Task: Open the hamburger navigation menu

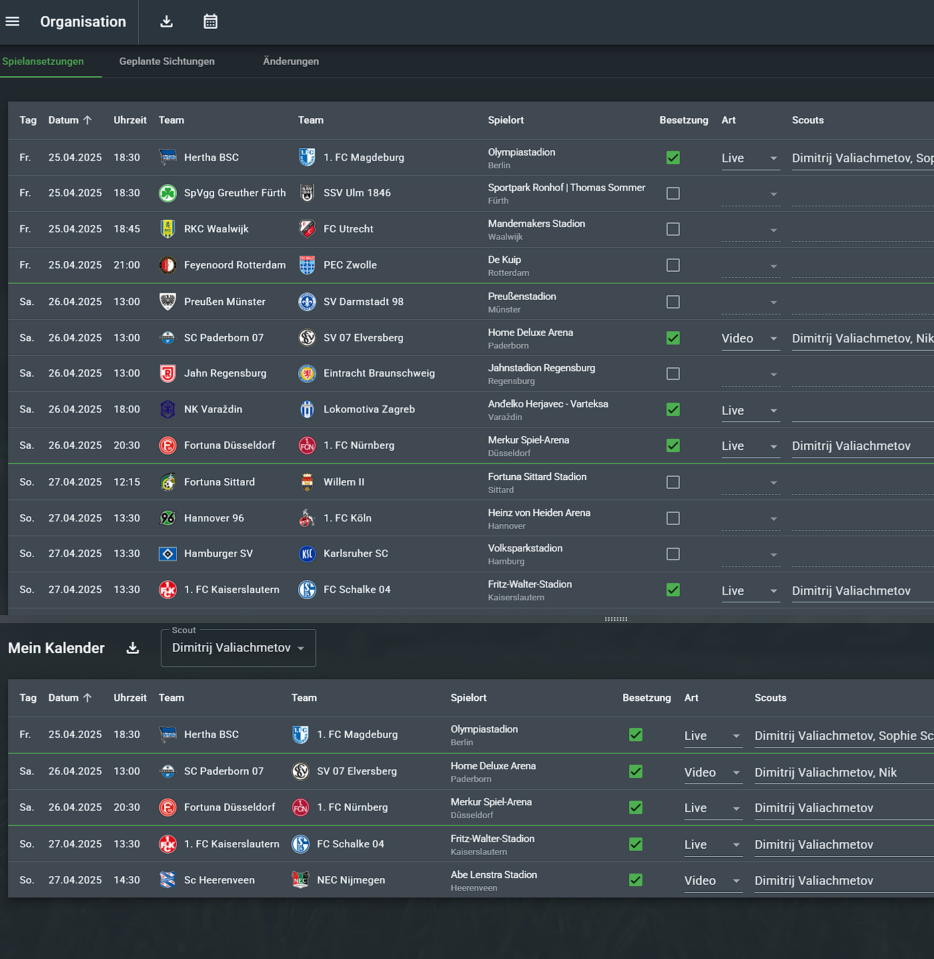Action: [x=12, y=21]
